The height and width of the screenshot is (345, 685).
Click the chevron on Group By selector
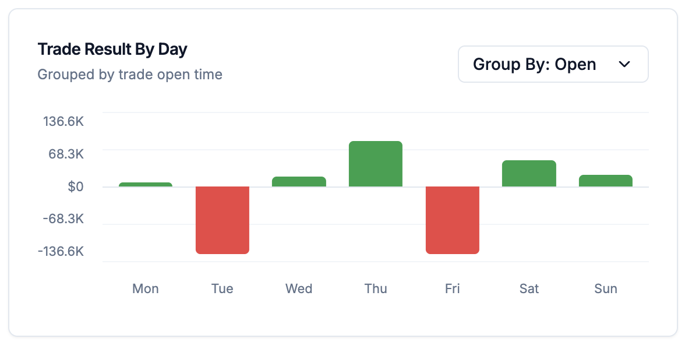coord(624,65)
